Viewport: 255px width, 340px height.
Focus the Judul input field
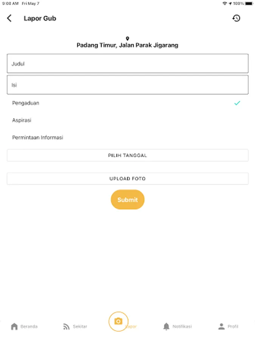(x=127, y=63)
